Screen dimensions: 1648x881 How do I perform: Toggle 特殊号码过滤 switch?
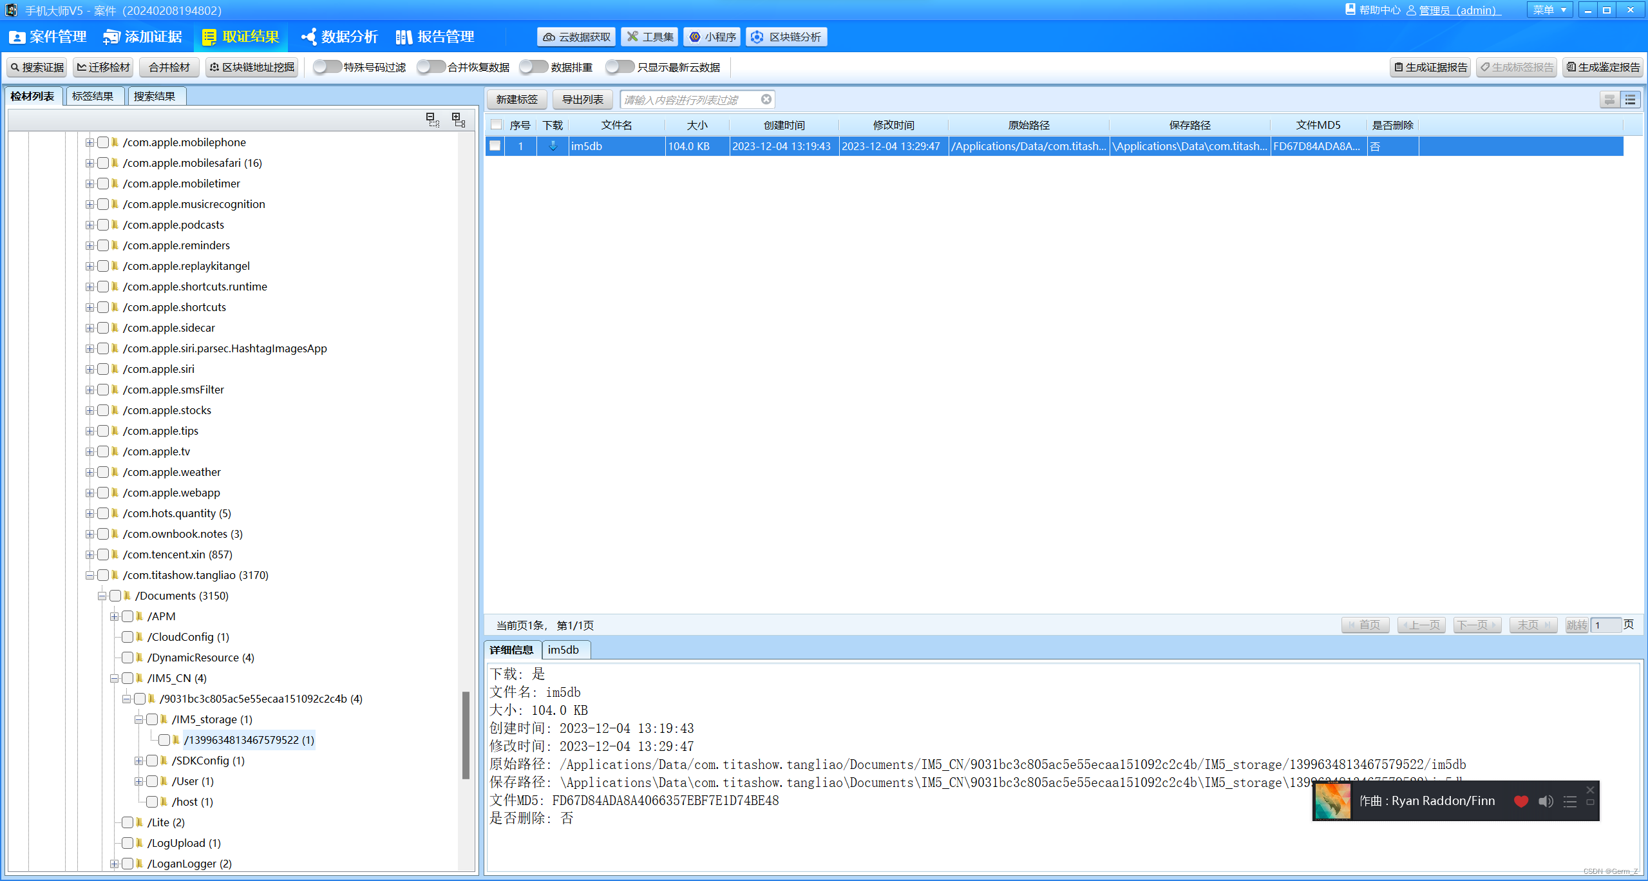pos(327,67)
